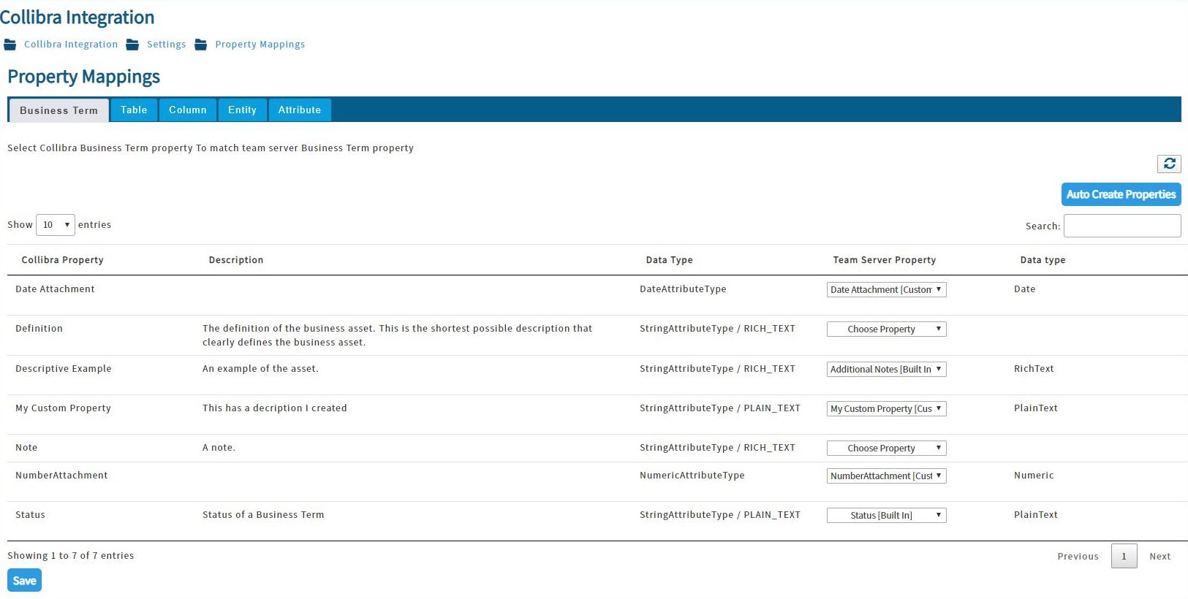Click the 'Showing 1 to 7 of 7 entries' text

coord(71,556)
